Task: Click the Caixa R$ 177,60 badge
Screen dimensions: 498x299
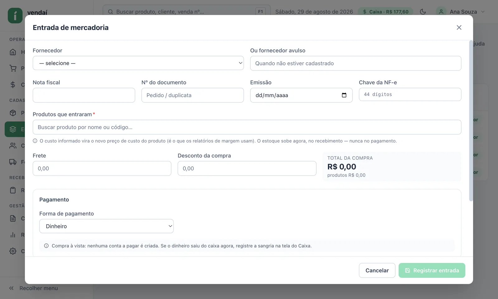Action: click(385, 12)
